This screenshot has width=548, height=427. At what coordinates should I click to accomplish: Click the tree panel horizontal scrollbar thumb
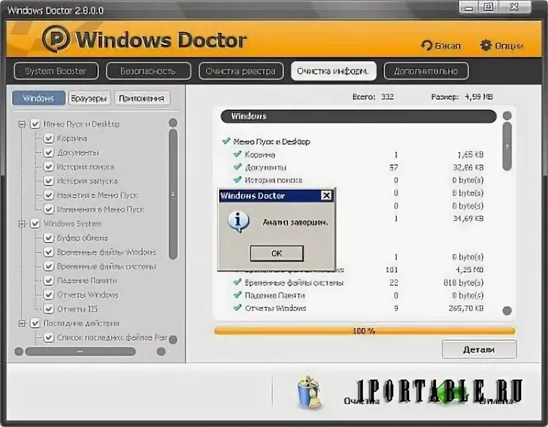coord(80,351)
